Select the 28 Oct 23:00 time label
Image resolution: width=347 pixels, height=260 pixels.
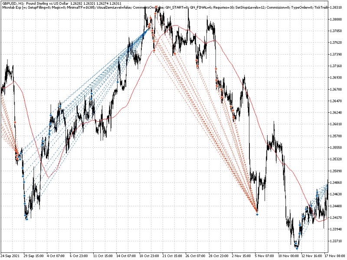click(219, 256)
